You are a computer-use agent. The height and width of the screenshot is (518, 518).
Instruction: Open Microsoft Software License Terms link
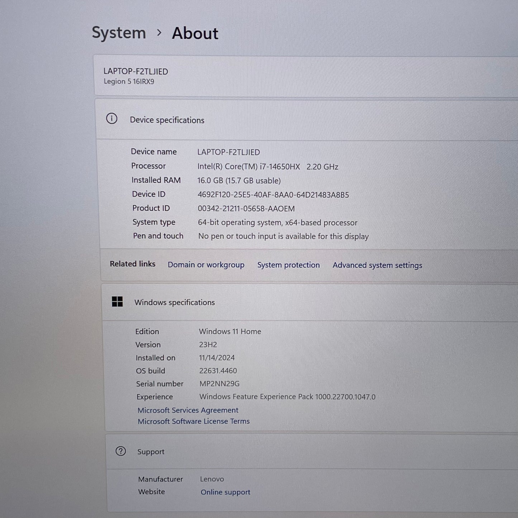tap(194, 421)
